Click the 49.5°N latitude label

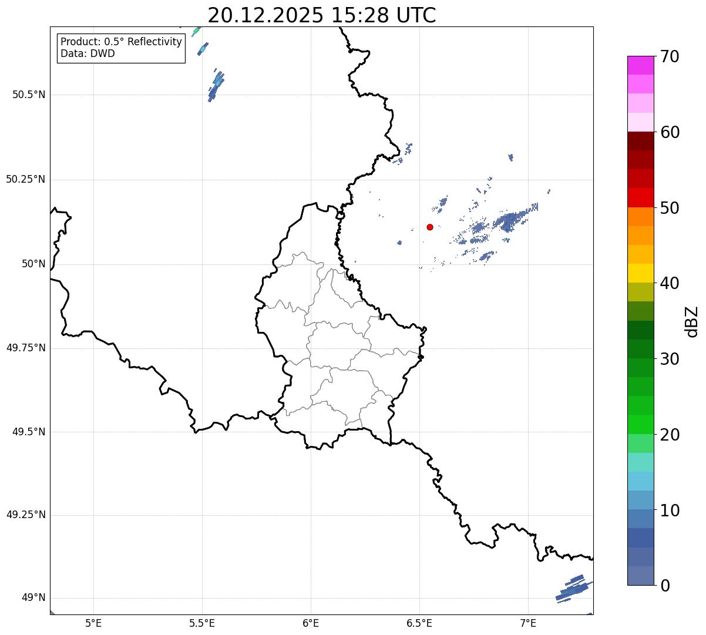pos(28,432)
